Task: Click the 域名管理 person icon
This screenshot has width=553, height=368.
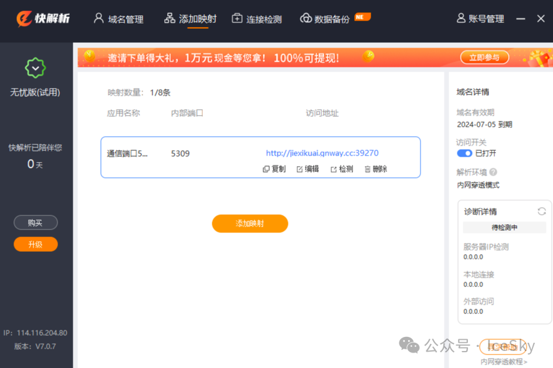Action: click(x=99, y=18)
